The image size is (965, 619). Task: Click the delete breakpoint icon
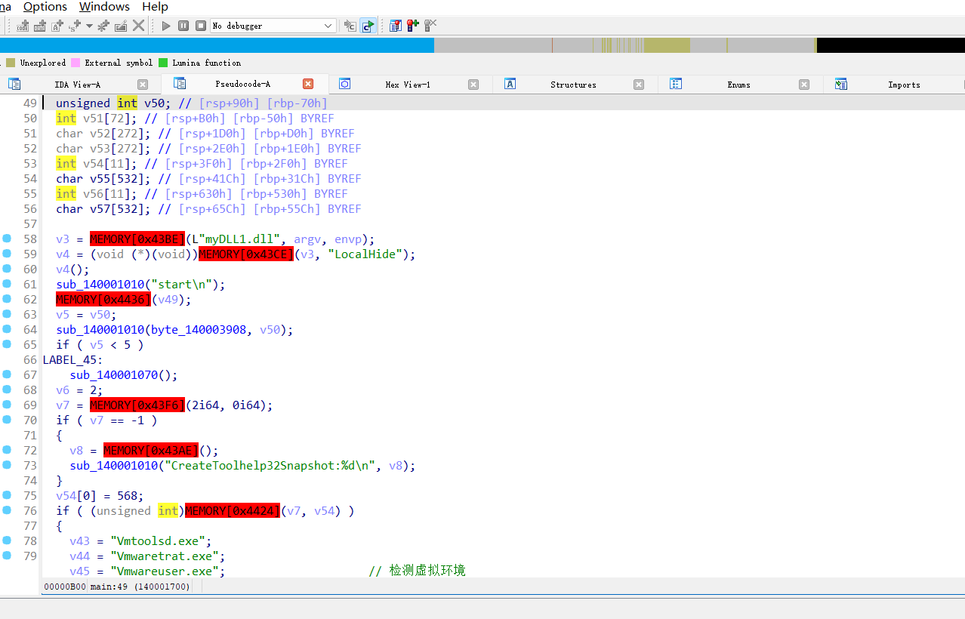[x=430, y=26]
